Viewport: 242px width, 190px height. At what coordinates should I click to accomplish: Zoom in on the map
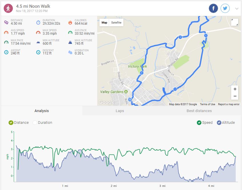point(235,89)
